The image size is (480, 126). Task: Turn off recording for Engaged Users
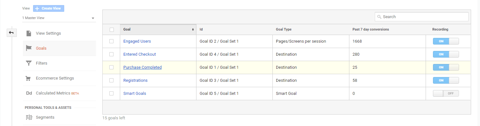tap(446, 41)
